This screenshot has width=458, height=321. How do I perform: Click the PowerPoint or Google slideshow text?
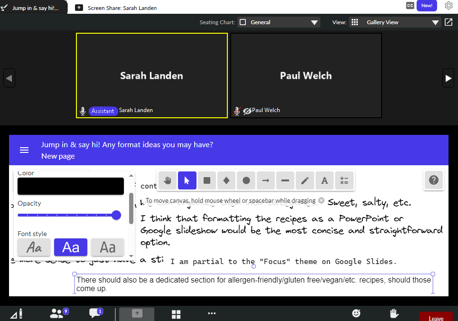click(291, 231)
